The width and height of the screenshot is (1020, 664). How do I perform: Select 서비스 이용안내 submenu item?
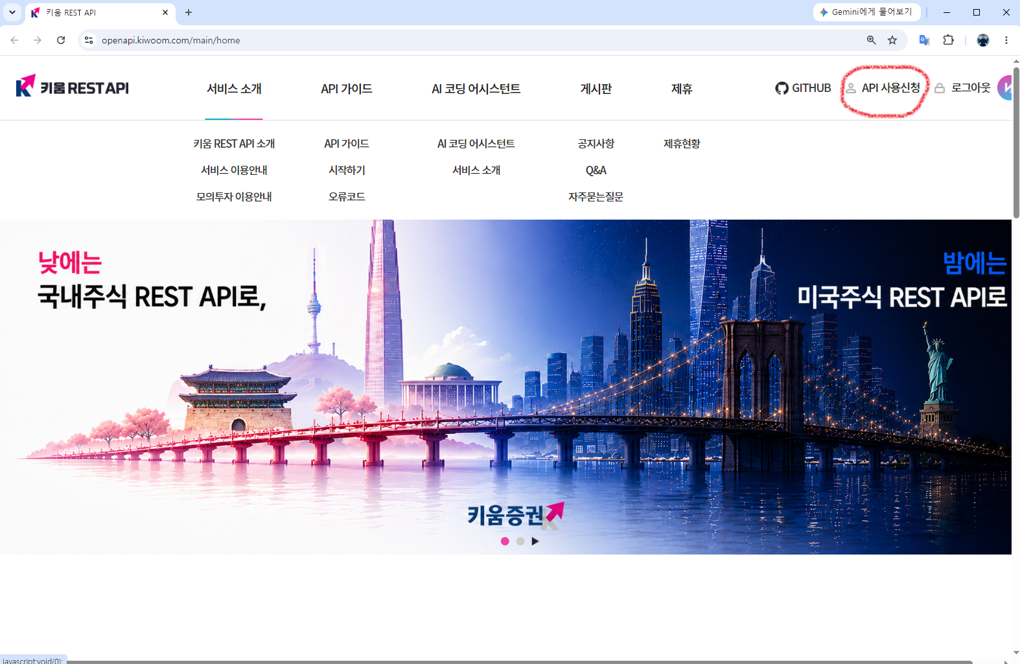[x=234, y=170]
